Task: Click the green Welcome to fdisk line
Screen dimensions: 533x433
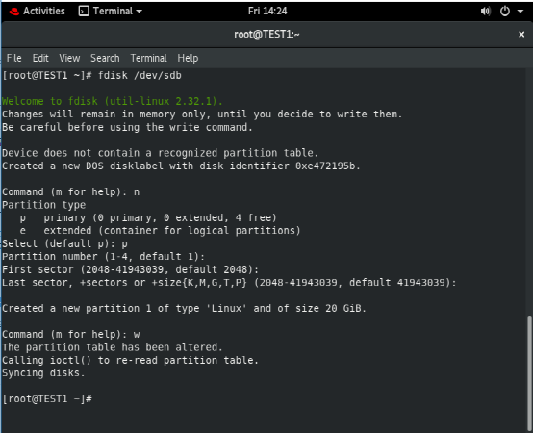Action: pyautogui.click(x=113, y=101)
